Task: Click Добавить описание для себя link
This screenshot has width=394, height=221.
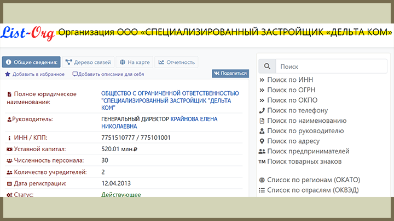Action: point(111,74)
